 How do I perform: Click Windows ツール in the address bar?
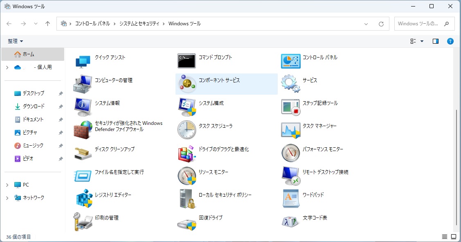tap(184, 24)
